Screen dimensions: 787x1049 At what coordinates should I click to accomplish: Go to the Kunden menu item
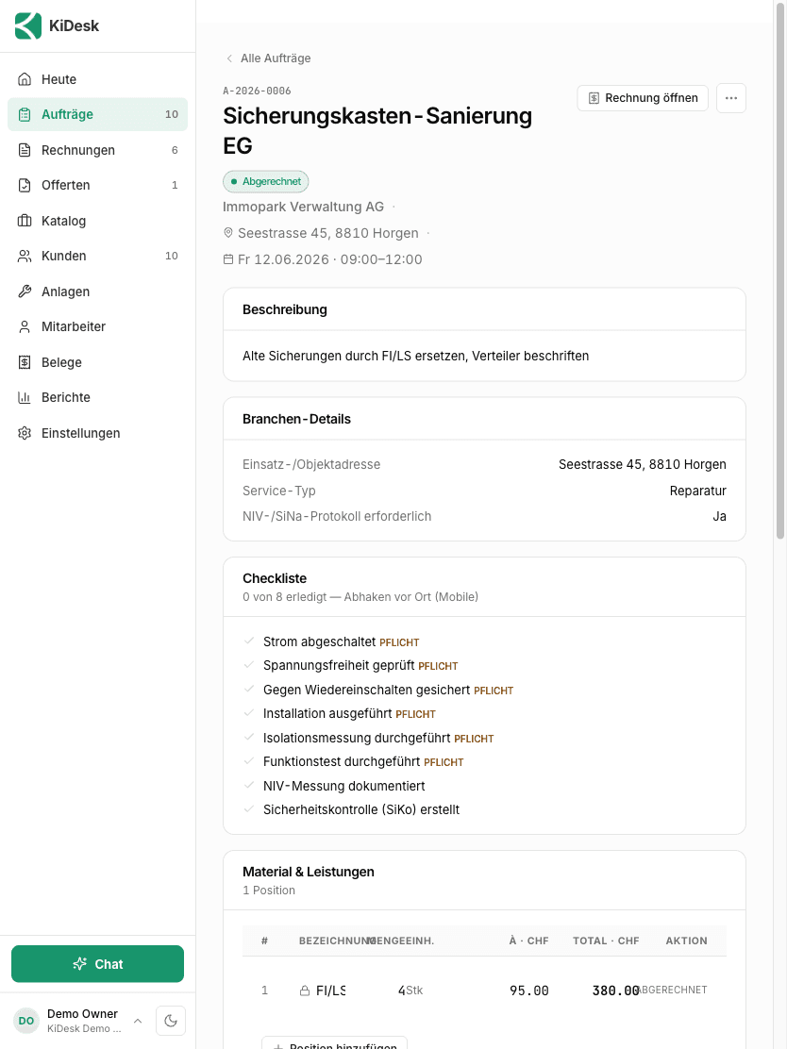98,256
